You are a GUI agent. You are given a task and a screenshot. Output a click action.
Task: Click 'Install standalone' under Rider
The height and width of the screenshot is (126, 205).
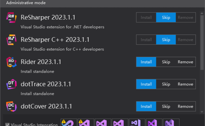pyautogui.click(x=37, y=72)
